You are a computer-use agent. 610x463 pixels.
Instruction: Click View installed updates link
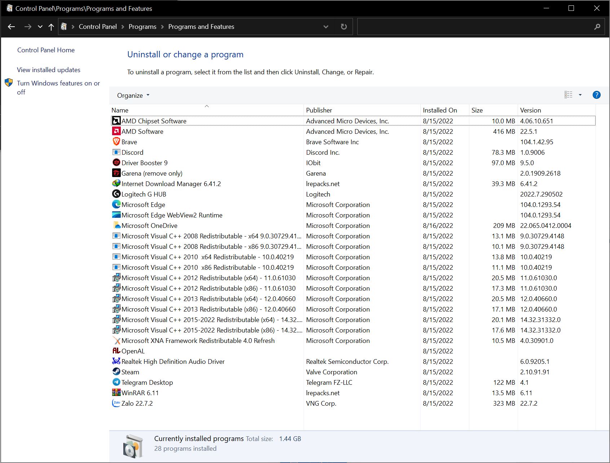49,70
